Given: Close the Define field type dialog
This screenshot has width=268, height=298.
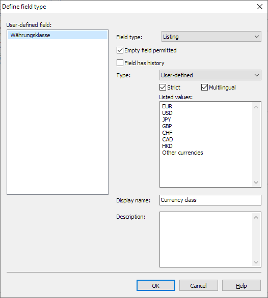Looking at the screenshot, I should pos(260,7).
